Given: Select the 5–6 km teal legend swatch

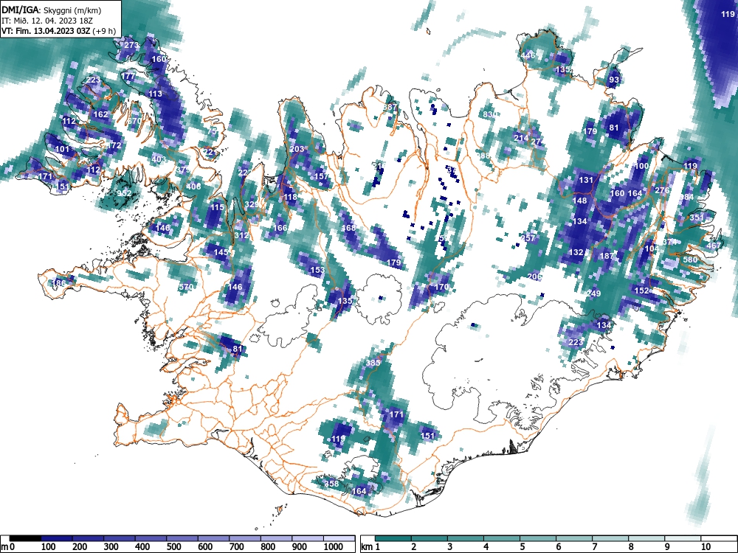Looking at the screenshot, I should [x=538, y=538].
